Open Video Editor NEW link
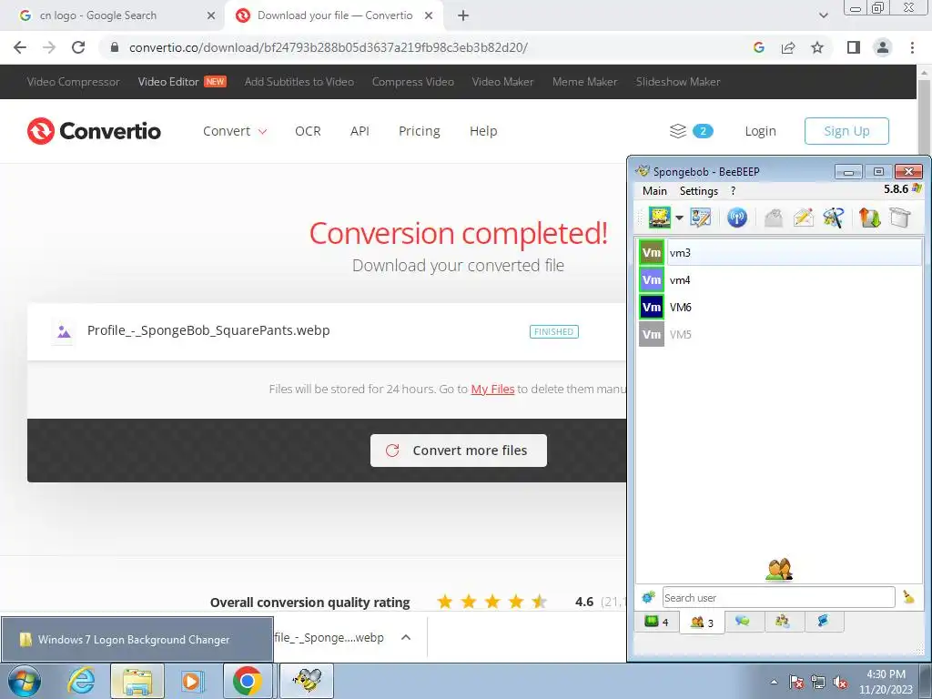 182,82
